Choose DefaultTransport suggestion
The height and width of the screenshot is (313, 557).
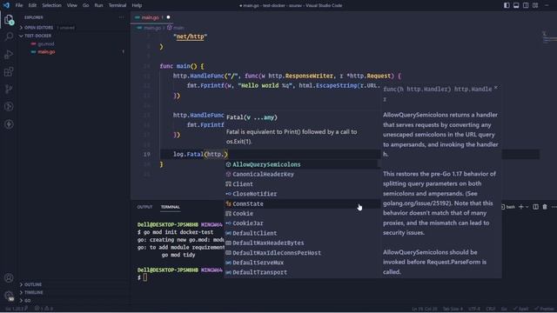click(302, 272)
